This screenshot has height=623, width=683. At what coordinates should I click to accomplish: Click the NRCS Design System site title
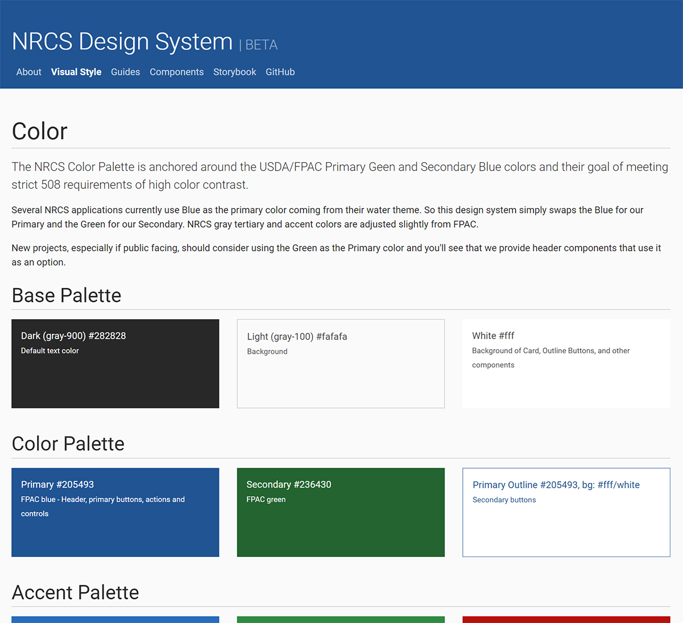pos(122,42)
